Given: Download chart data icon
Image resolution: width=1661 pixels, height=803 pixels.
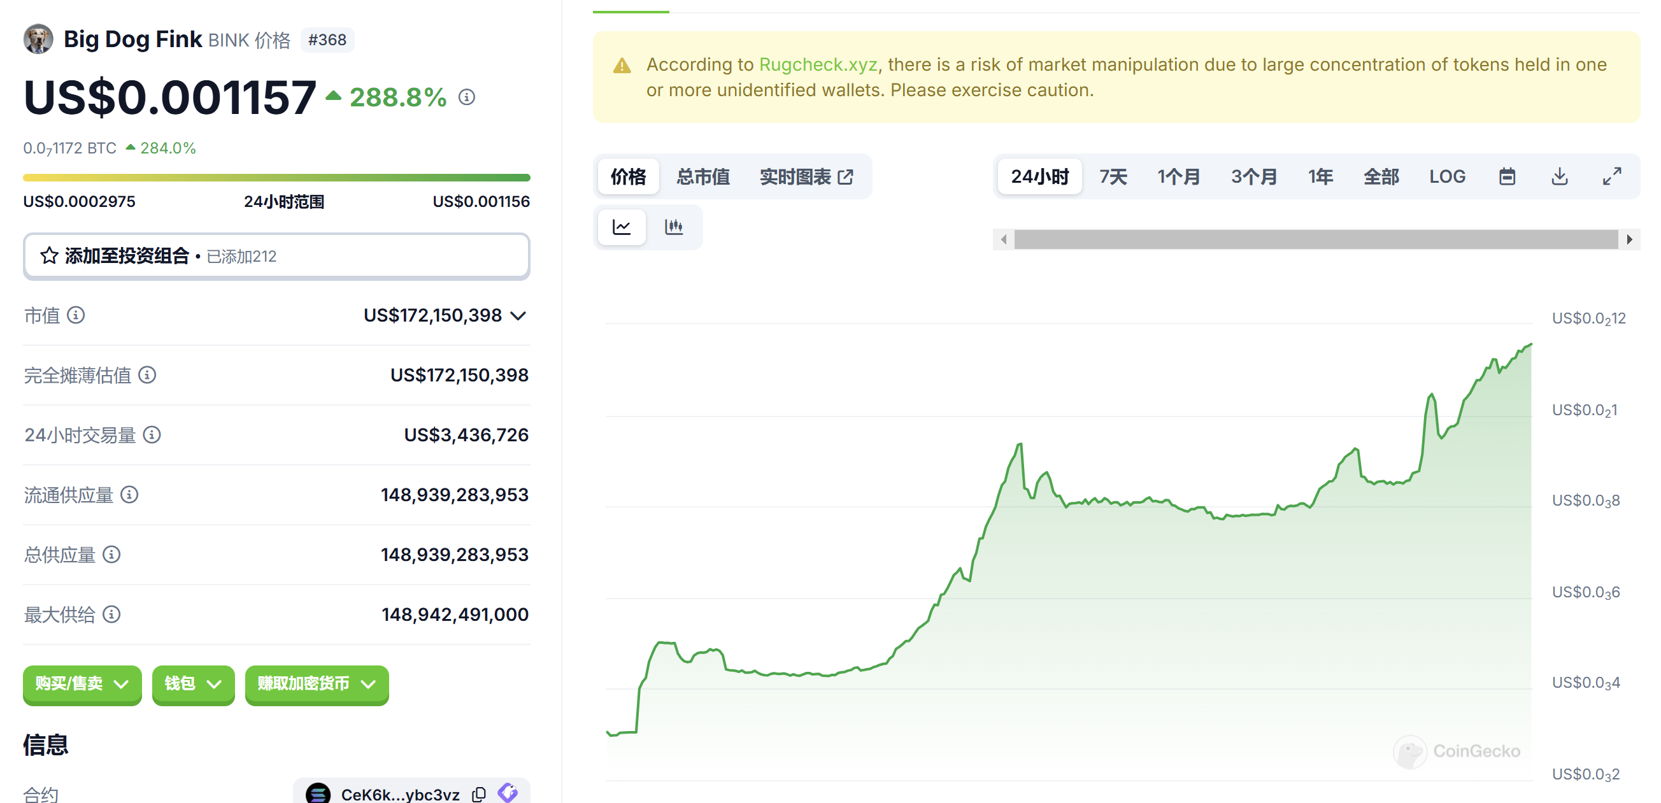Looking at the screenshot, I should click(x=1560, y=176).
